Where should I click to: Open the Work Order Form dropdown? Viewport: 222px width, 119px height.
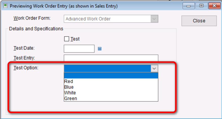point(154,19)
